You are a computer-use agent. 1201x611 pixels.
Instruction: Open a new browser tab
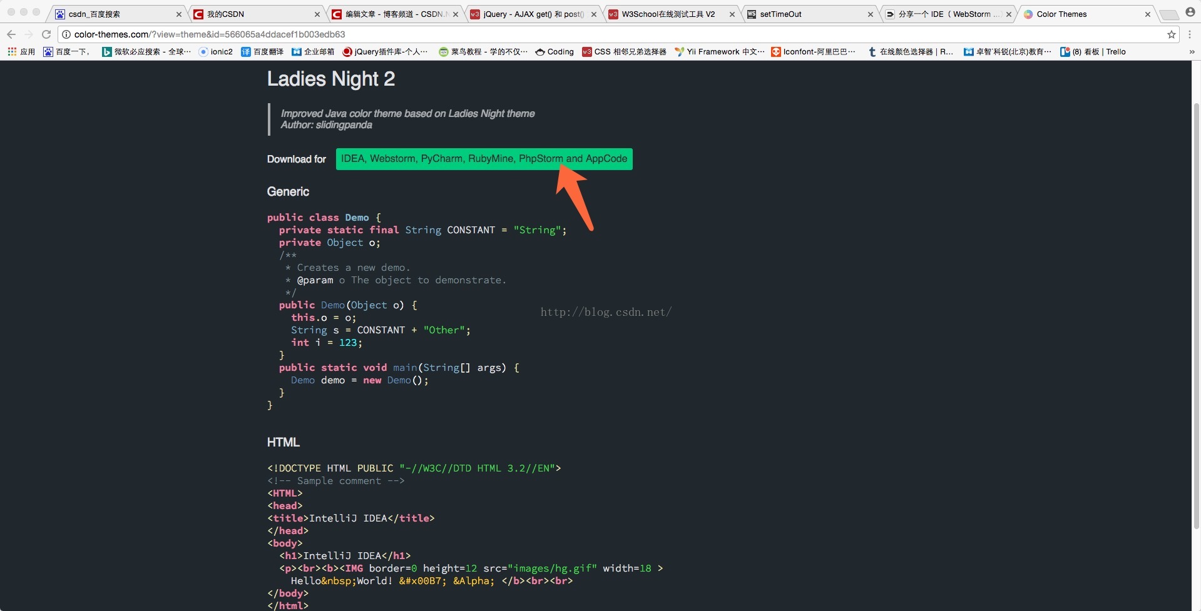pos(1168,14)
